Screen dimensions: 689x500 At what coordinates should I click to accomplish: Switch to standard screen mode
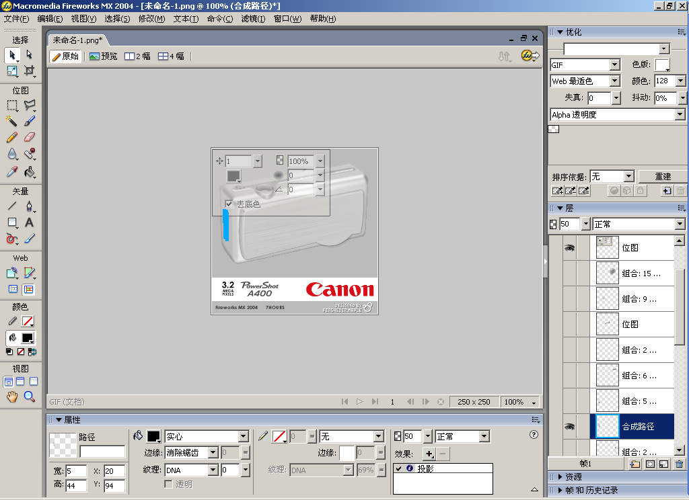(8, 382)
